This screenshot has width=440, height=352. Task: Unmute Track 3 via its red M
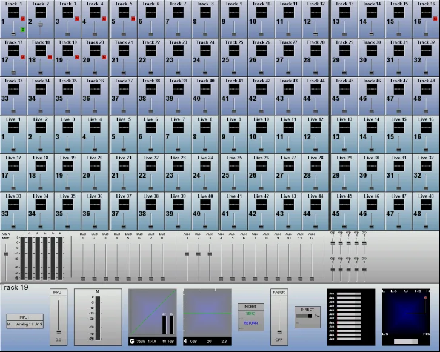point(77,19)
